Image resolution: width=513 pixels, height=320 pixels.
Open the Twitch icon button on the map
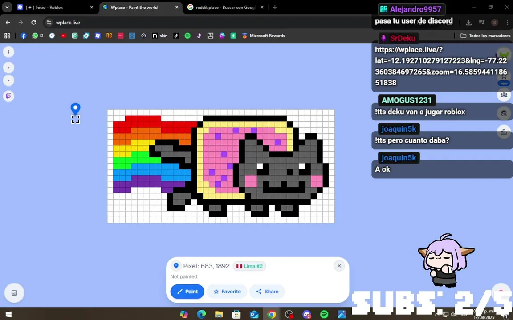pos(8,96)
